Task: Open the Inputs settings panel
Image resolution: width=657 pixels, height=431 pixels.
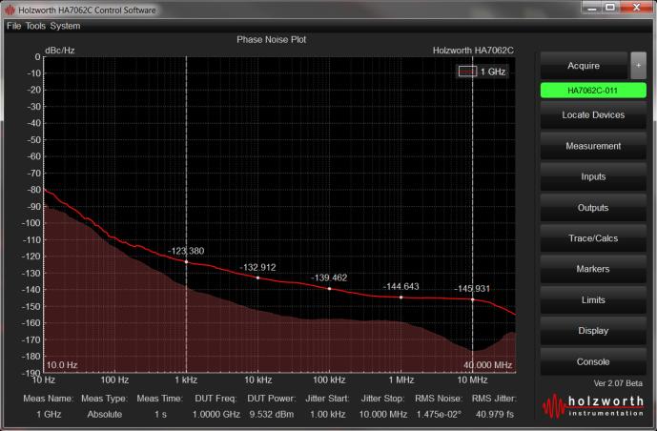Action: pos(592,176)
